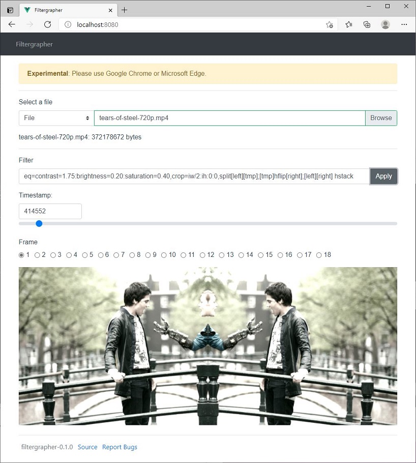
Task: Click the timestamp slider handle
Action: point(39,223)
